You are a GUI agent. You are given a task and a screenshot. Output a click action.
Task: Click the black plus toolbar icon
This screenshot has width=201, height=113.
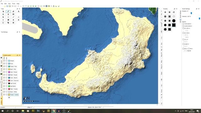point(44,6)
